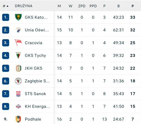141x124 pixels.
Task: Click the Zagłębie Sosnowiec round logo
Action: click(18, 81)
